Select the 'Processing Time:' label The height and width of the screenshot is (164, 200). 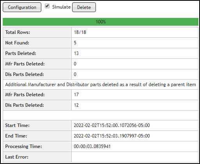(x=23, y=146)
